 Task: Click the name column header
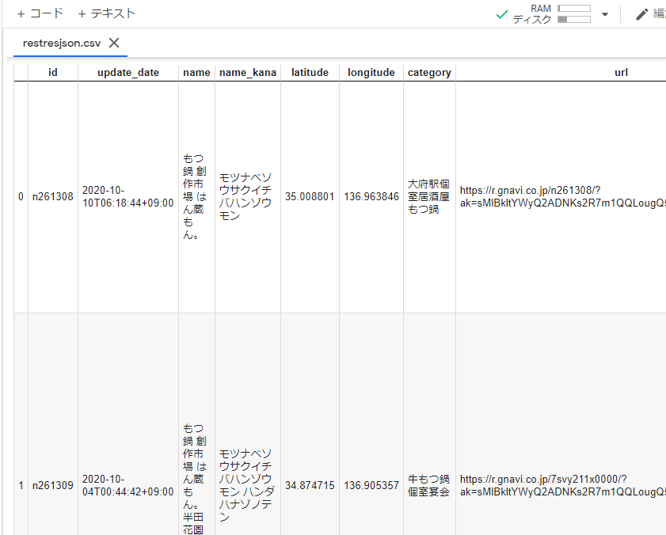coord(196,72)
